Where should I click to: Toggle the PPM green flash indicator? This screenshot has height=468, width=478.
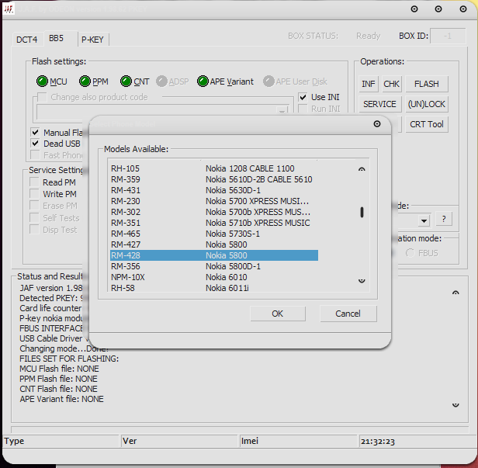click(x=85, y=81)
